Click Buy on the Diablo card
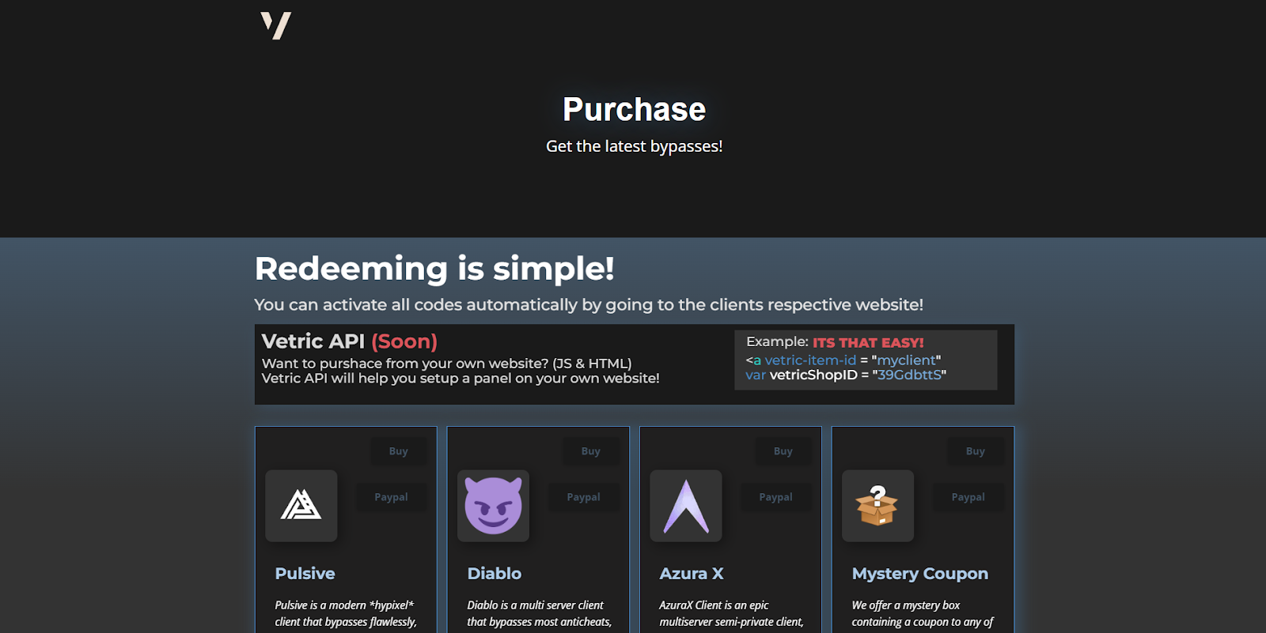The width and height of the screenshot is (1266, 633). pyautogui.click(x=591, y=451)
